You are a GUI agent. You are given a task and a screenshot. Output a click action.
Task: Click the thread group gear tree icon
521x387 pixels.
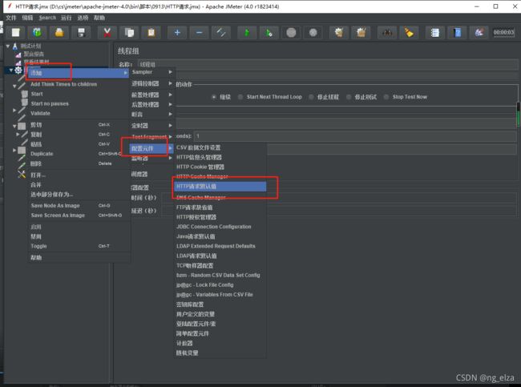[18, 70]
